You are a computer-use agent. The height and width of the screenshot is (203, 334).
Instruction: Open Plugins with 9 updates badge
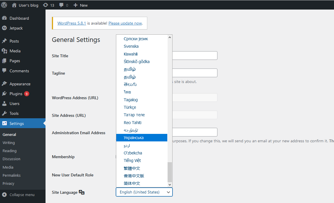(x=16, y=94)
